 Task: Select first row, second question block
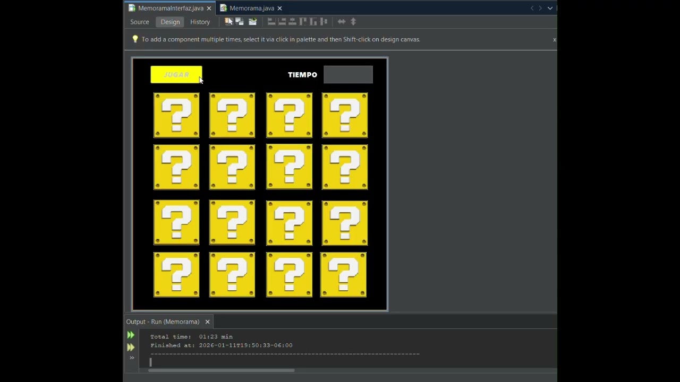click(232, 115)
